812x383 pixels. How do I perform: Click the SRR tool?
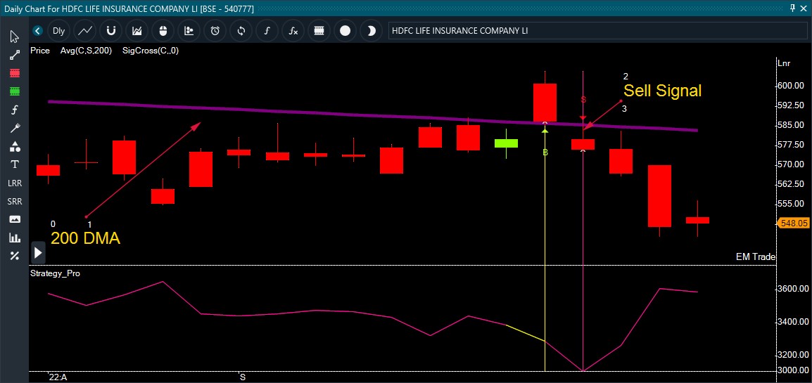pyautogui.click(x=15, y=201)
